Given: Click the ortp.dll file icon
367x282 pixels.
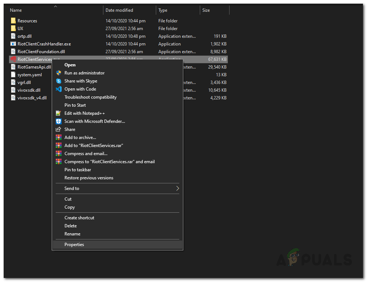Looking at the screenshot, I should 13,36.
